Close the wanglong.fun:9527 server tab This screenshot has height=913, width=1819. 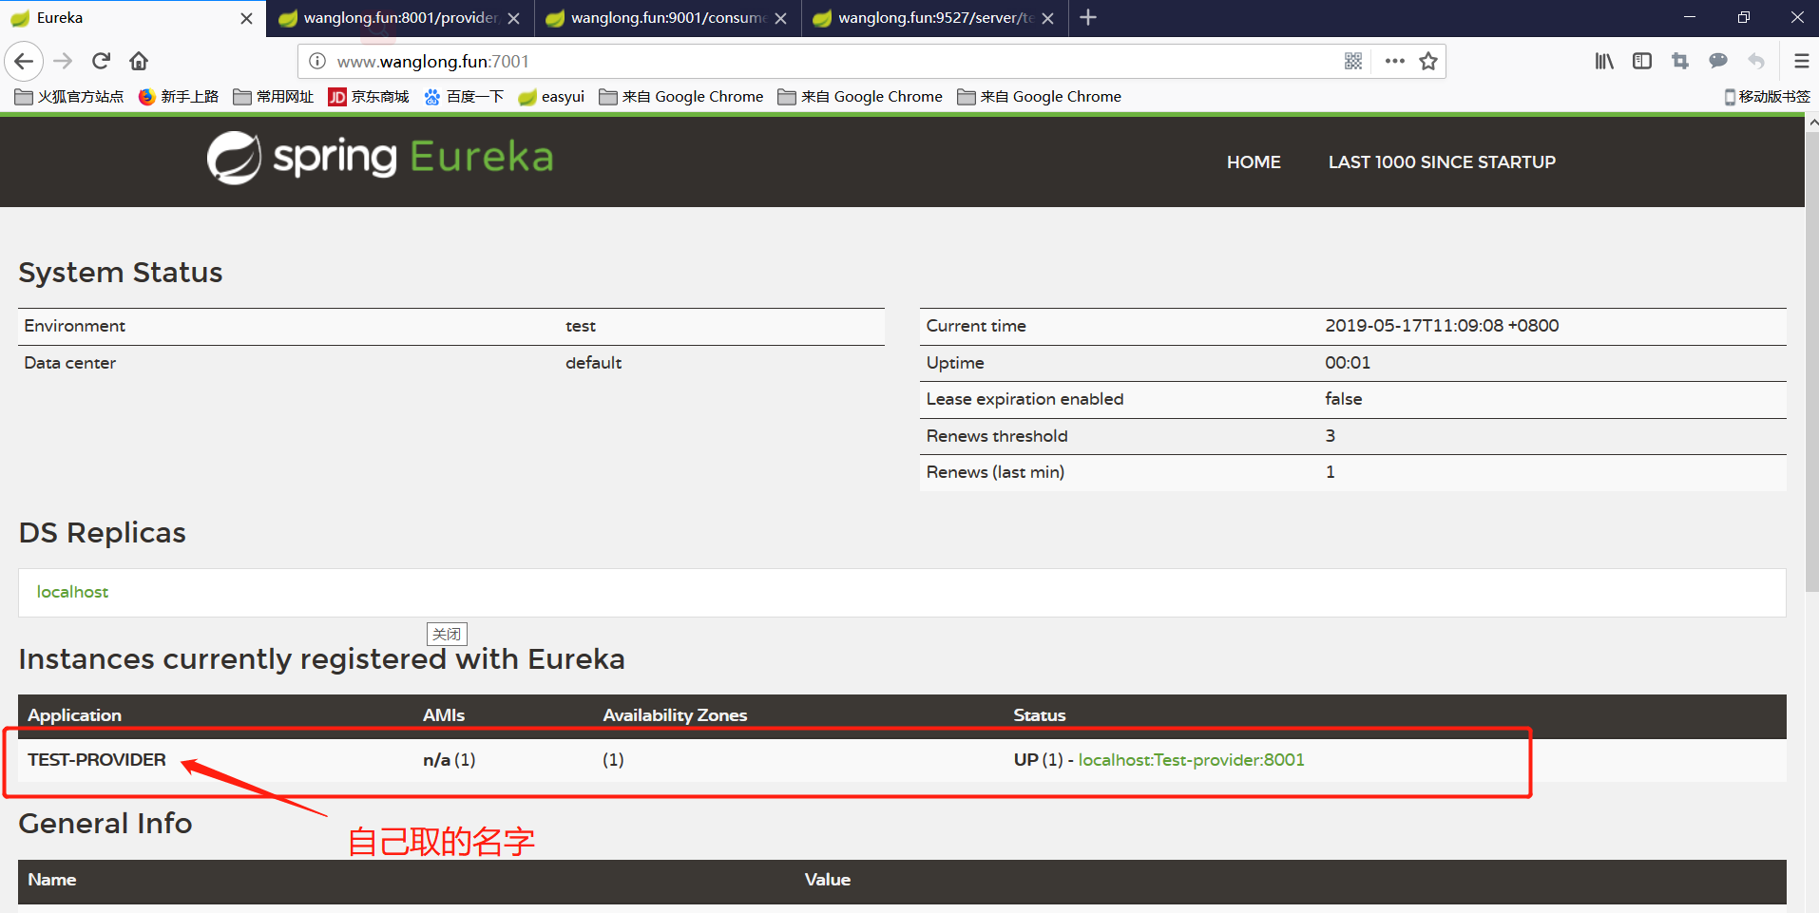point(1047,18)
